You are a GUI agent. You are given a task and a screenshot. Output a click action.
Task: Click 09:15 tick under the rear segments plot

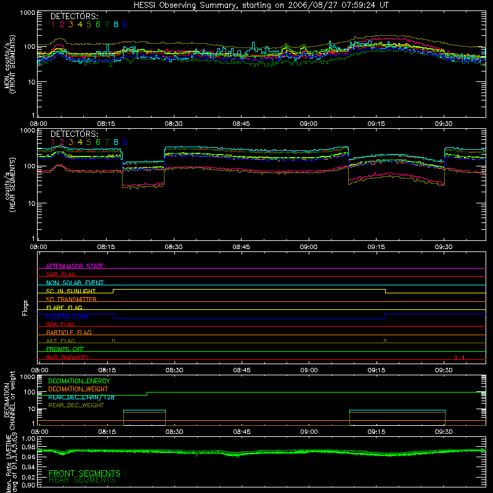coord(376,247)
